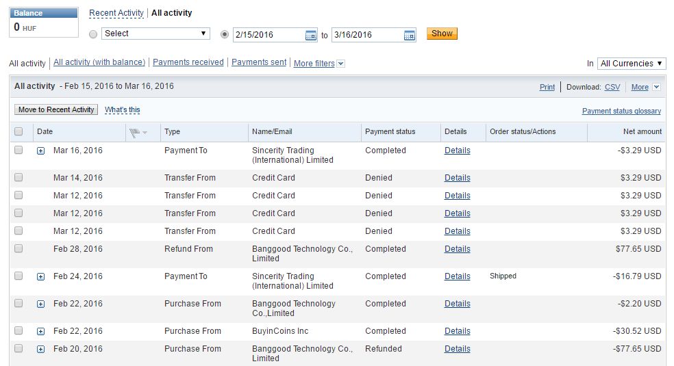
Task: Expand the Mar 16 Sincerity Trading transaction
Action: click(x=40, y=151)
